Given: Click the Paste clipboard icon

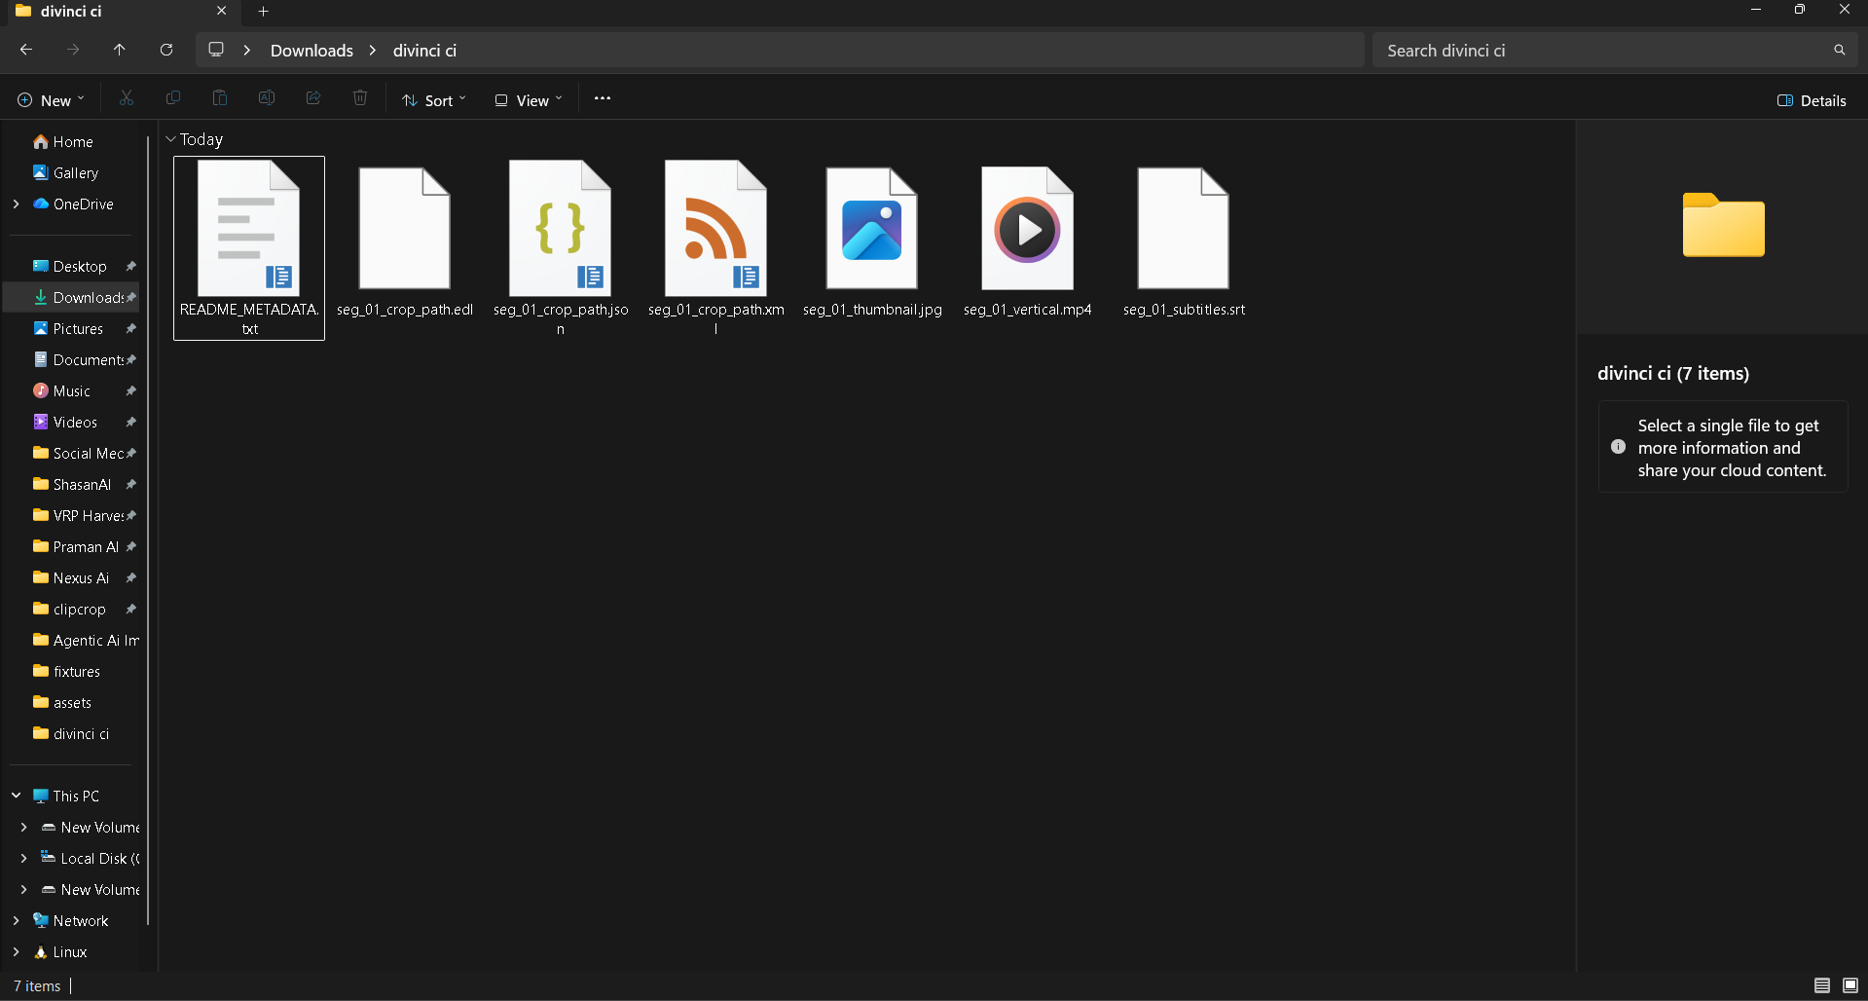Looking at the screenshot, I should (x=220, y=98).
